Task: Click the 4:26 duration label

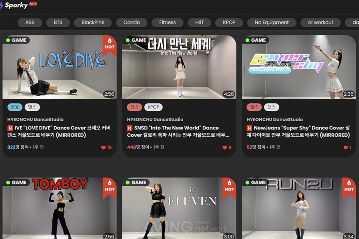Action: tap(229, 94)
